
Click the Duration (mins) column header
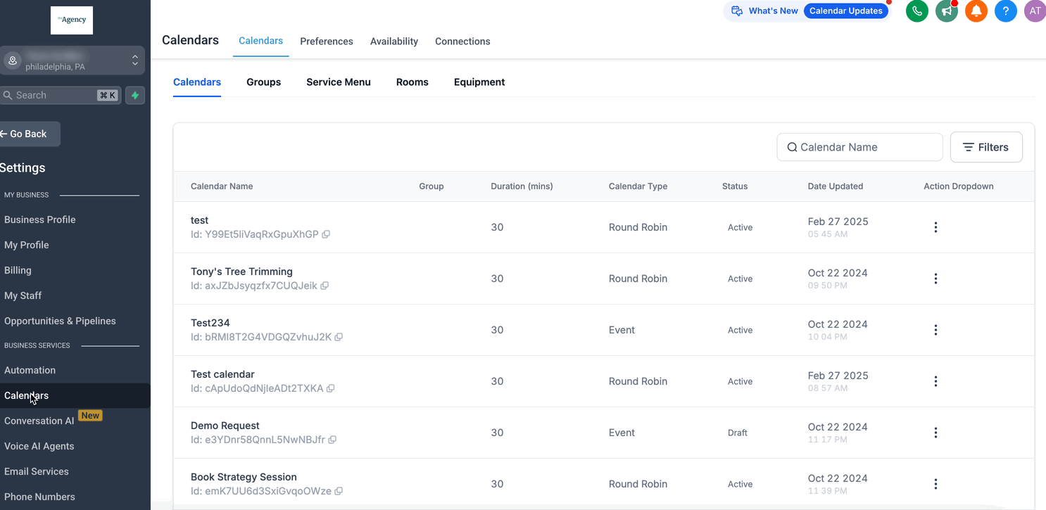[522, 186]
